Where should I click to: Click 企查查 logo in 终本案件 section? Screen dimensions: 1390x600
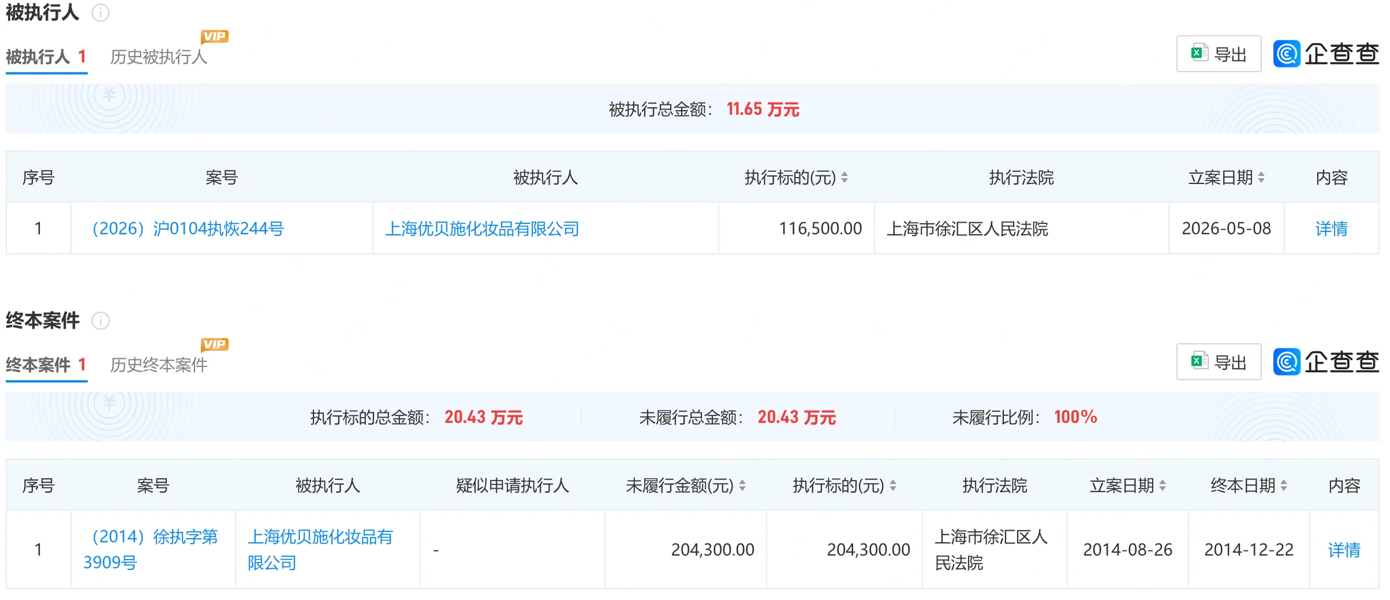pyautogui.click(x=1326, y=362)
